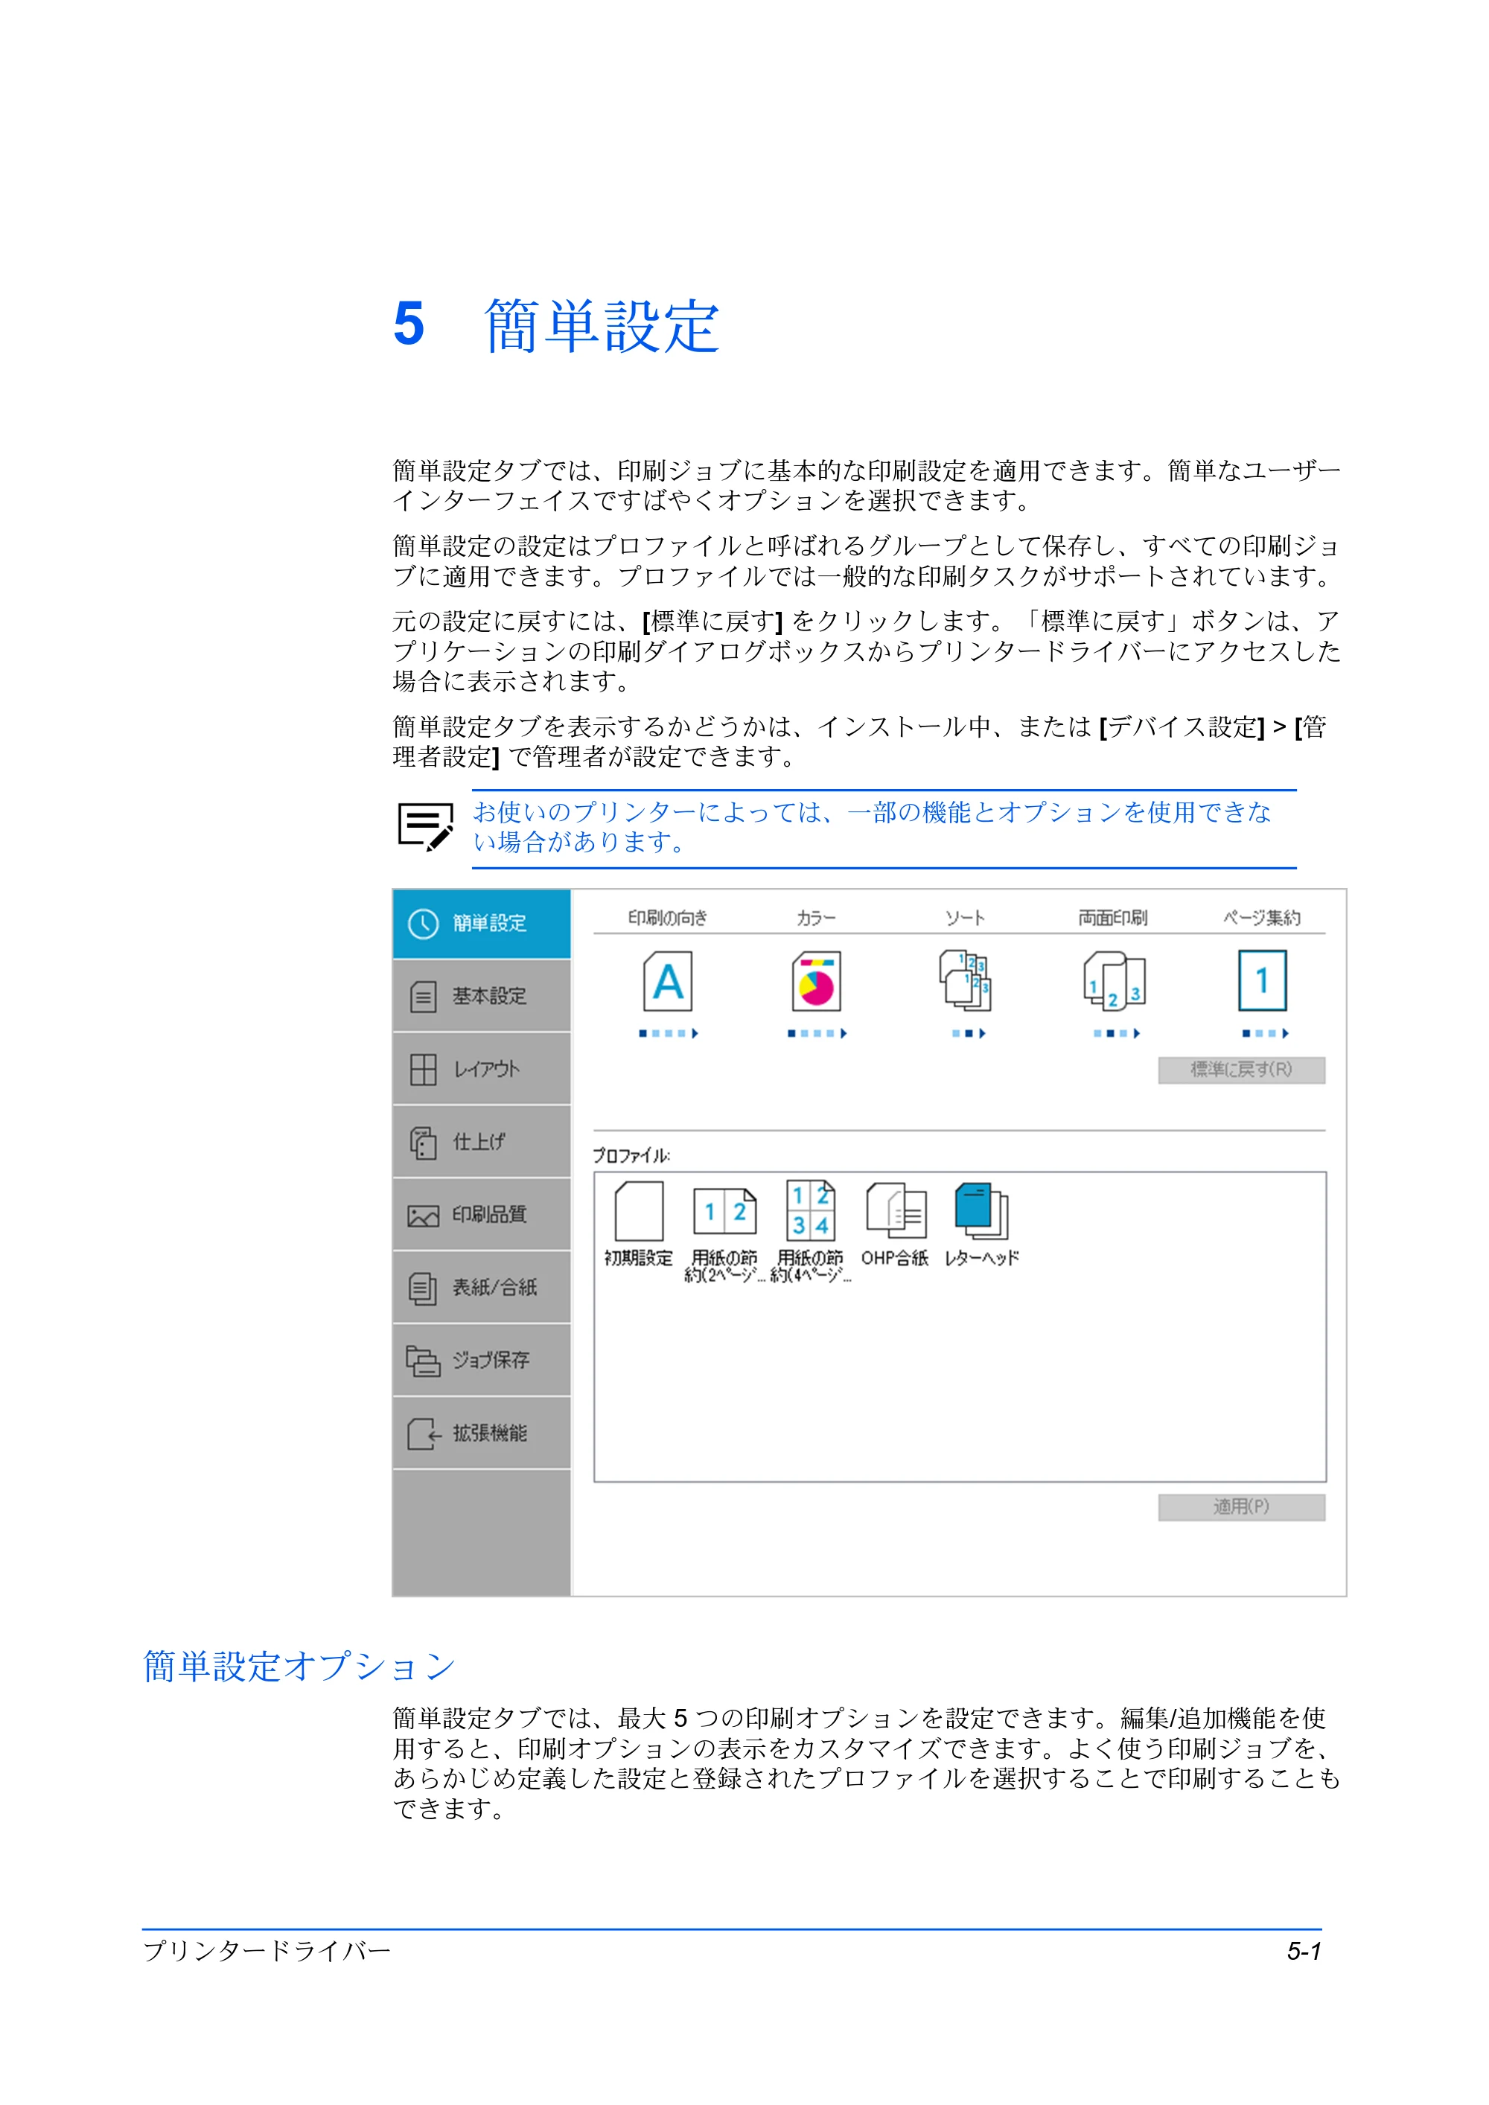Open the 表紙/合紙 tab
Viewport: 1489px width, 2105px height.
(x=482, y=1287)
